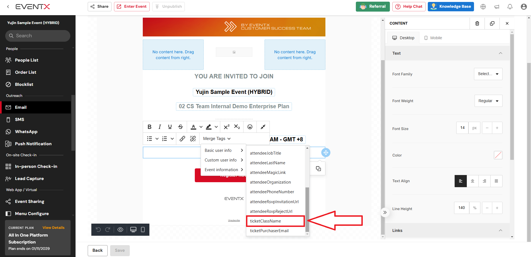Click the sidebar Search field
Screen dimensions: 531x257
[38, 36]
